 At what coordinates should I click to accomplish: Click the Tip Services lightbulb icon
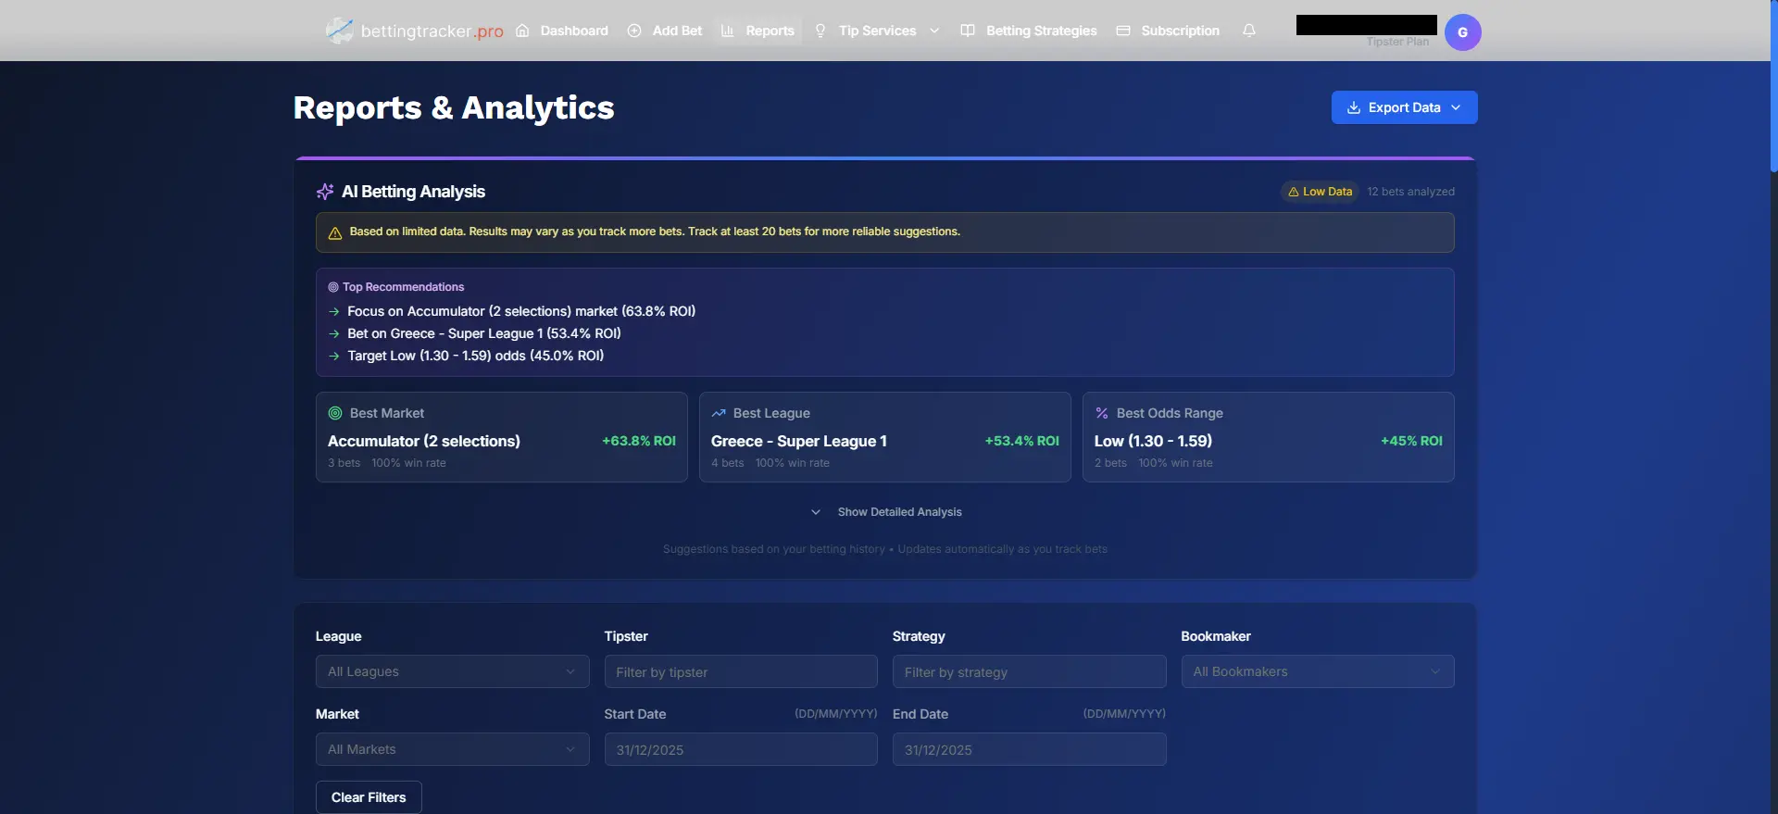click(820, 31)
